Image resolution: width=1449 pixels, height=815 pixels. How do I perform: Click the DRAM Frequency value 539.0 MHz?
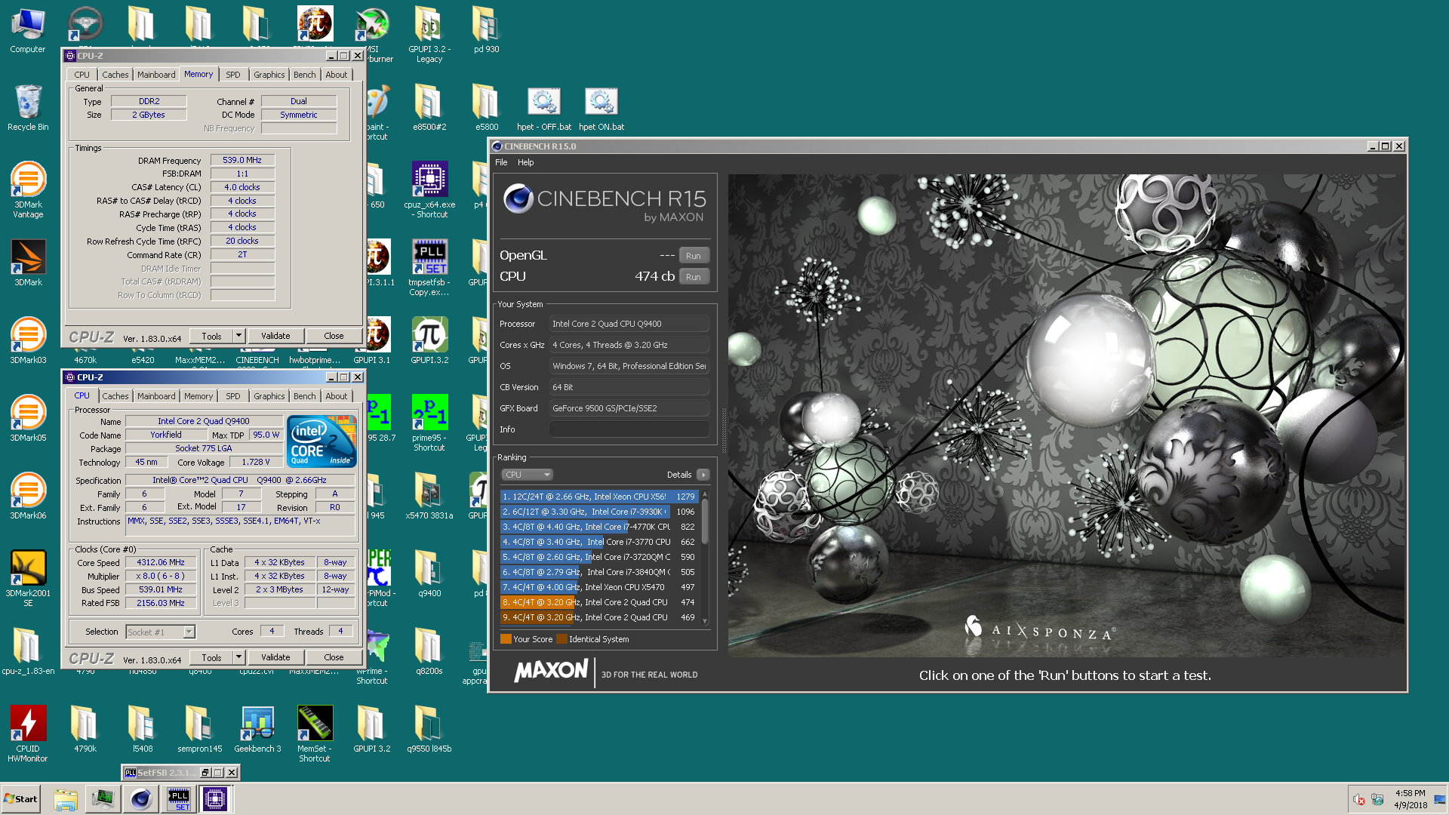coord(242,160)
